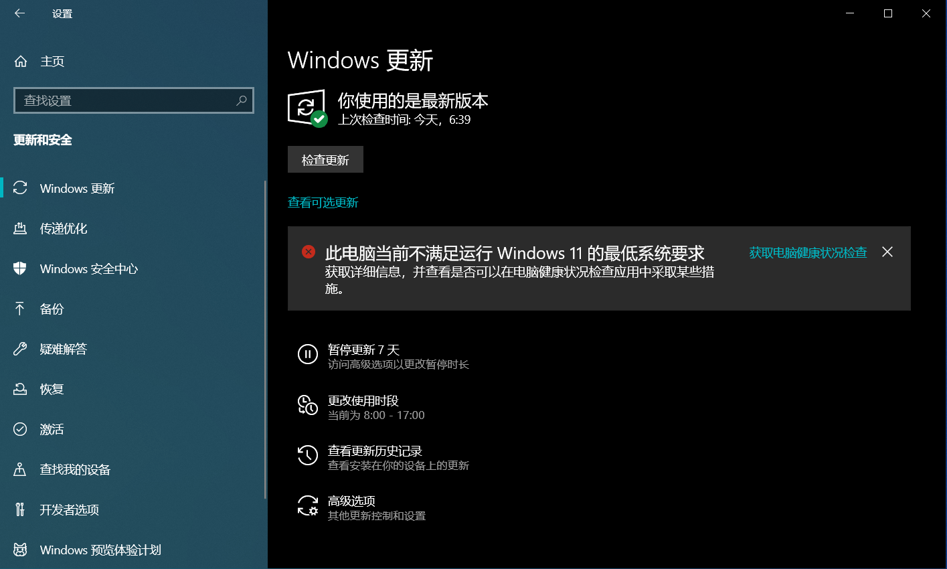
Task: Click the cat icon for Windows 预览体验计划
Action: click(20, 550)
